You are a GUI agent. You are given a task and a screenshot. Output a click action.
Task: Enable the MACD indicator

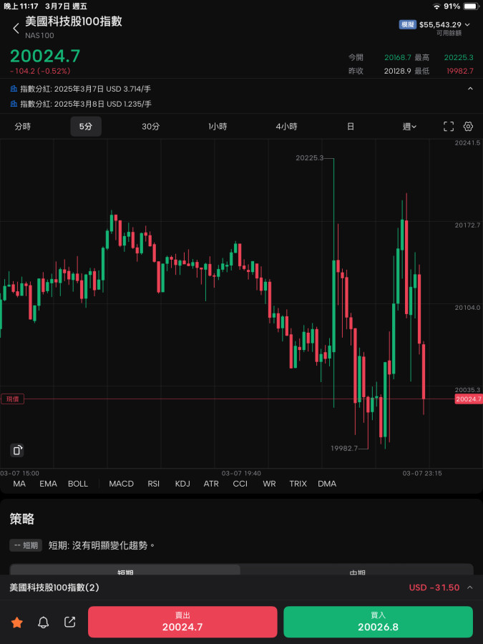[x=121, y=484]
